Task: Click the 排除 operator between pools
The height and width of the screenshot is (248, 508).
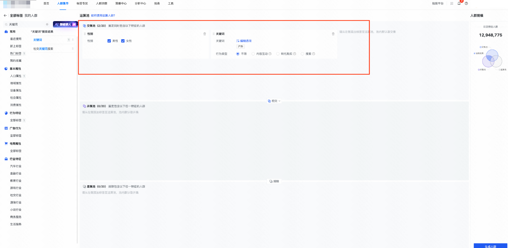Action: pos(274,181)
